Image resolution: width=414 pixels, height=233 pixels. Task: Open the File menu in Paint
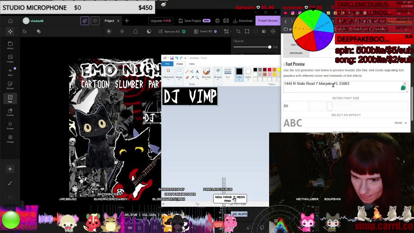[168, 64]
